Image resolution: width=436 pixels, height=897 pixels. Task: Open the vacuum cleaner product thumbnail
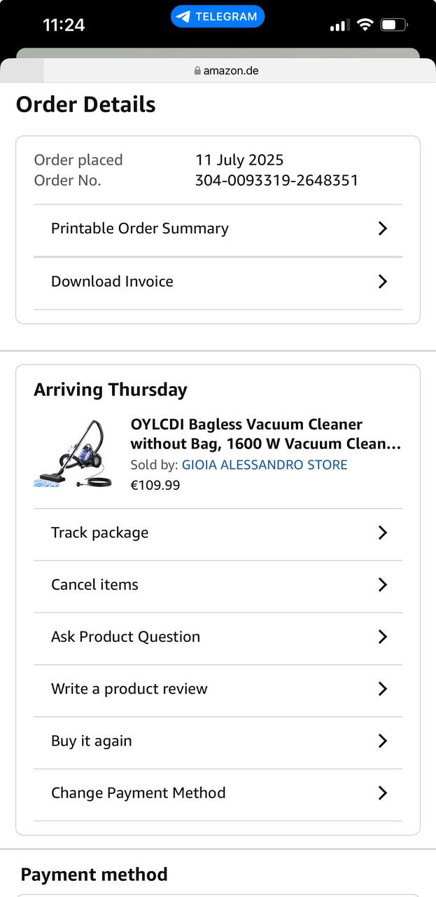69,453
